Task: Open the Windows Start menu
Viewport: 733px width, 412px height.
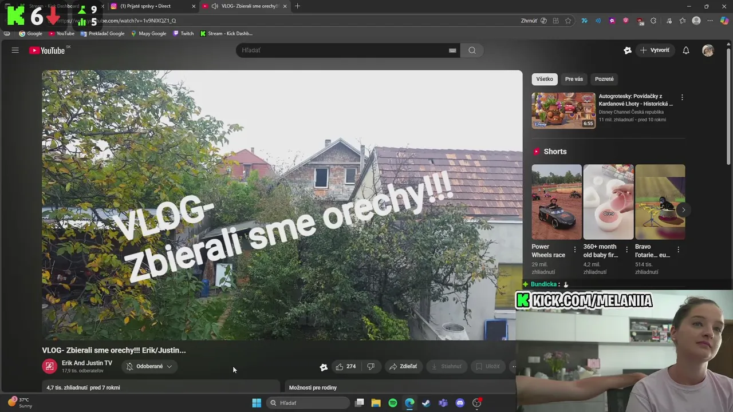Action: point(257,403)
